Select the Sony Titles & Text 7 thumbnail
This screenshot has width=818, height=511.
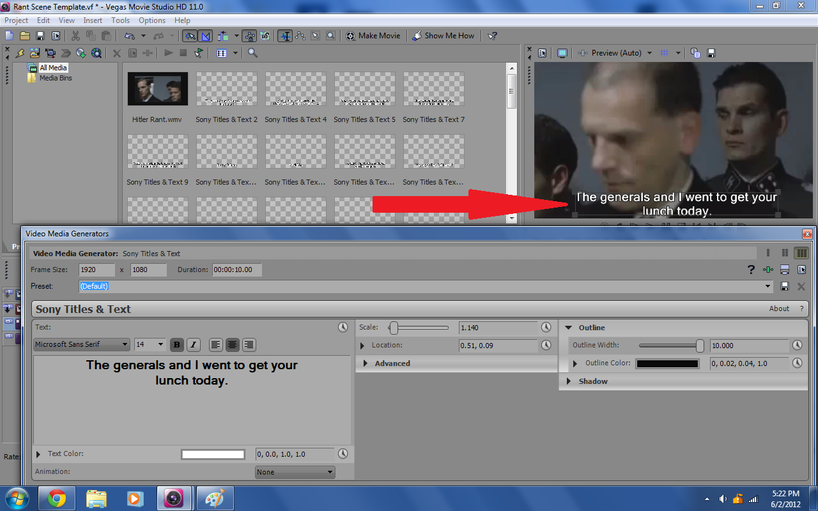433,89
